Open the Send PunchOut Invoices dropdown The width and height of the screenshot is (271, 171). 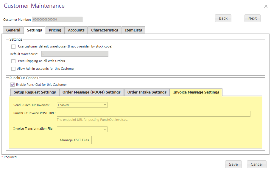82,105
